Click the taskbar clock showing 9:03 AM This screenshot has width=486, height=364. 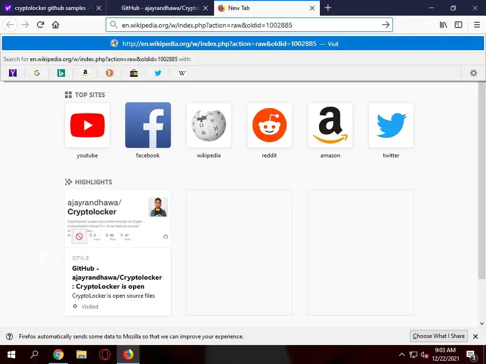tap(445, 355)
